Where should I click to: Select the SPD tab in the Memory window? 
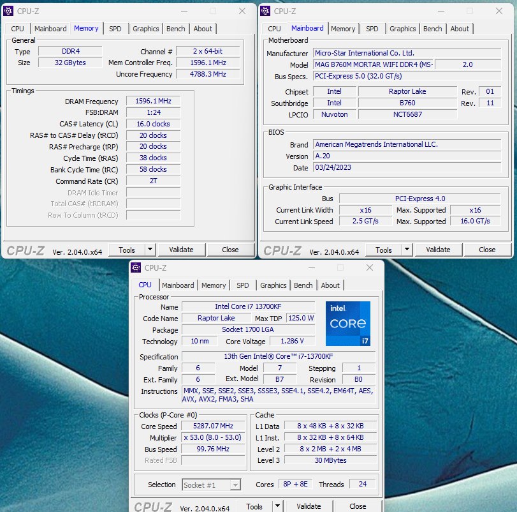115,29
